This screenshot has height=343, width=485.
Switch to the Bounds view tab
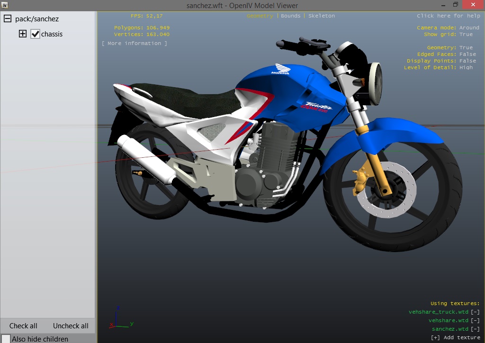point(290,16)
